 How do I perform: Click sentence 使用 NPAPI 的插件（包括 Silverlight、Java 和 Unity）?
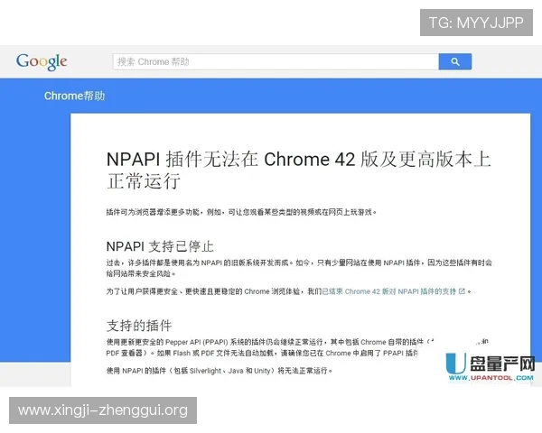220,371
